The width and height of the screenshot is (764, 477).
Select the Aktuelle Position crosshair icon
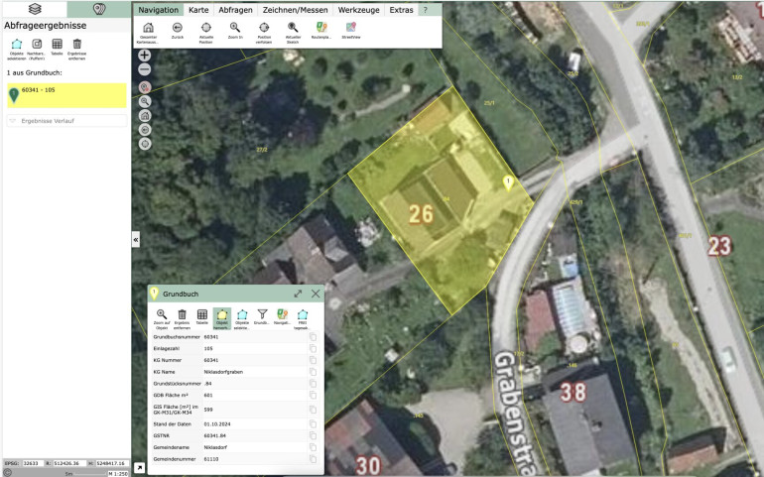[x=205, y=29]
